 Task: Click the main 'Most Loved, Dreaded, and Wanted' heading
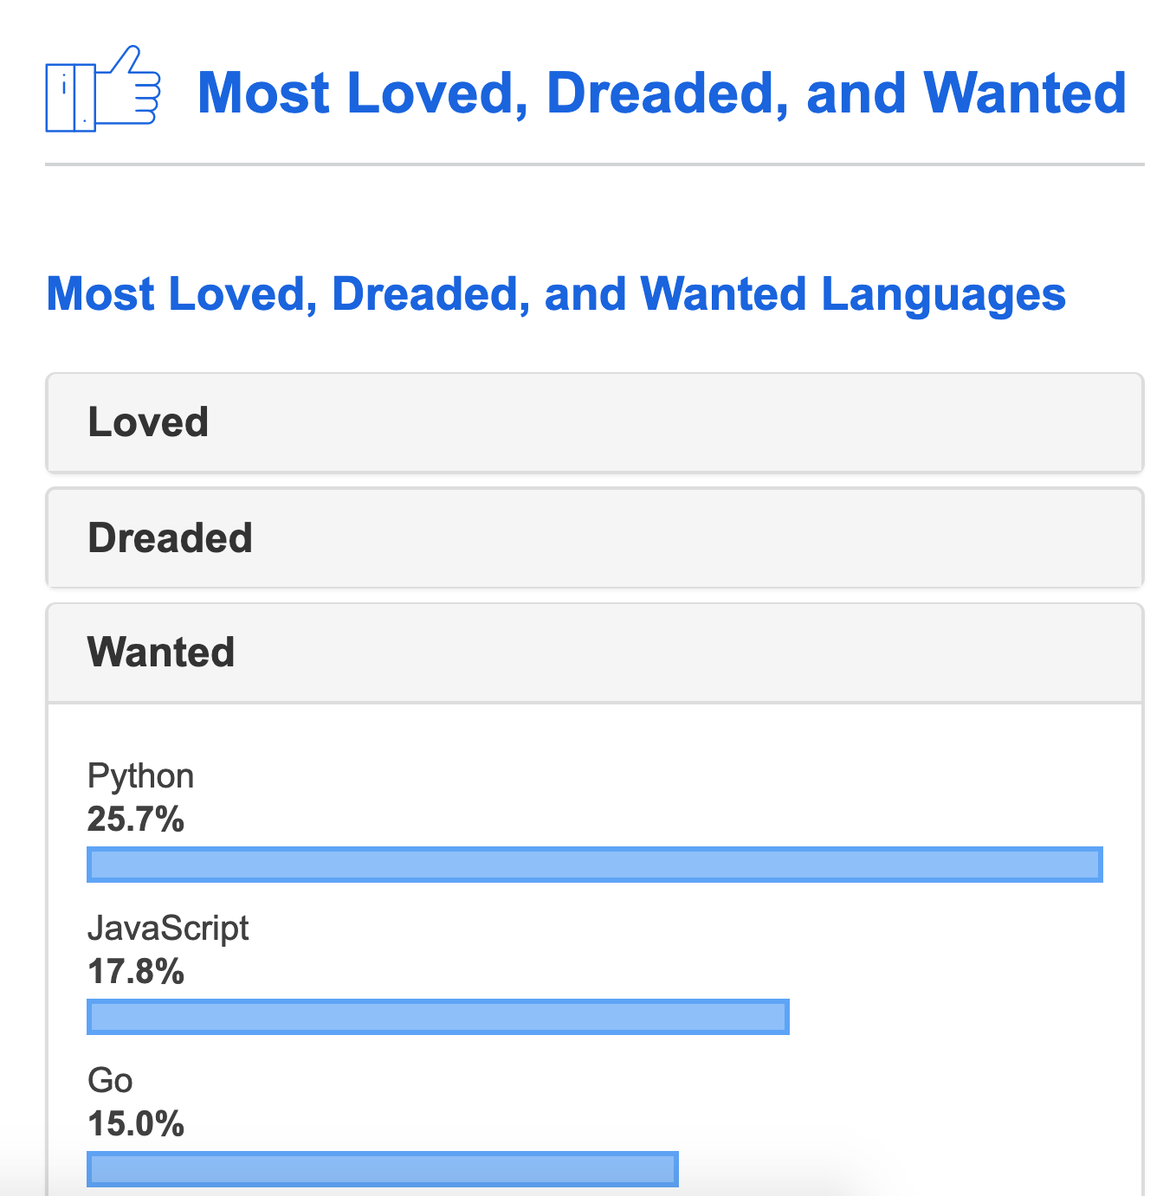[662, 93]
